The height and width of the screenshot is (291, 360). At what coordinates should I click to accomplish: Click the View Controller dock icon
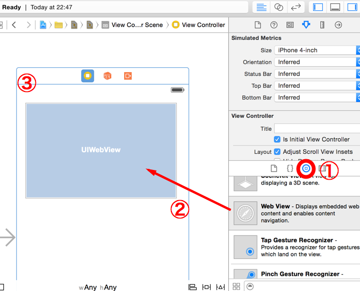pyautogui.click(x=88, y=76)
